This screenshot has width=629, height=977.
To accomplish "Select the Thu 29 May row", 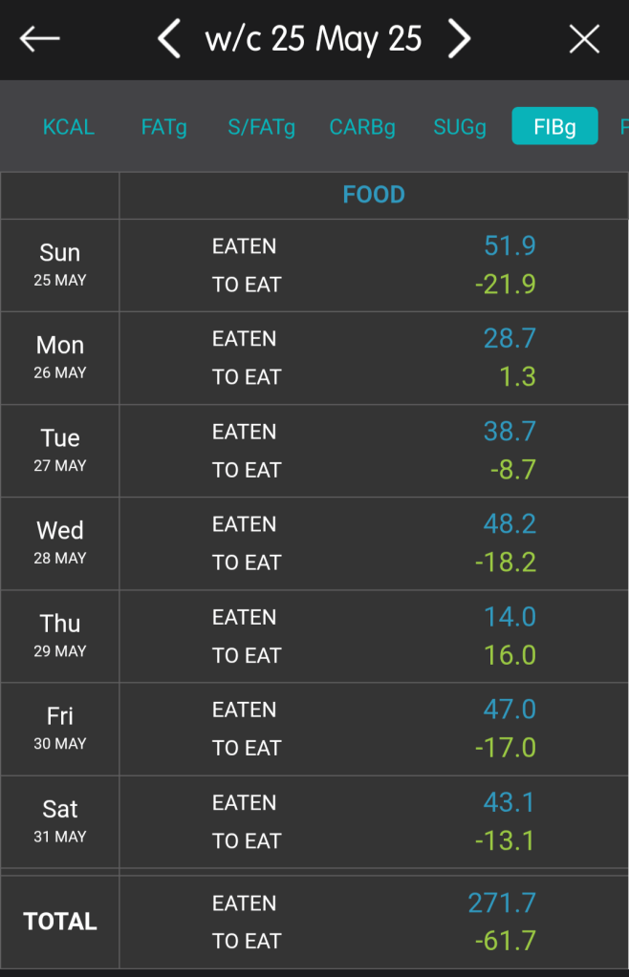I will coord(60,635).
